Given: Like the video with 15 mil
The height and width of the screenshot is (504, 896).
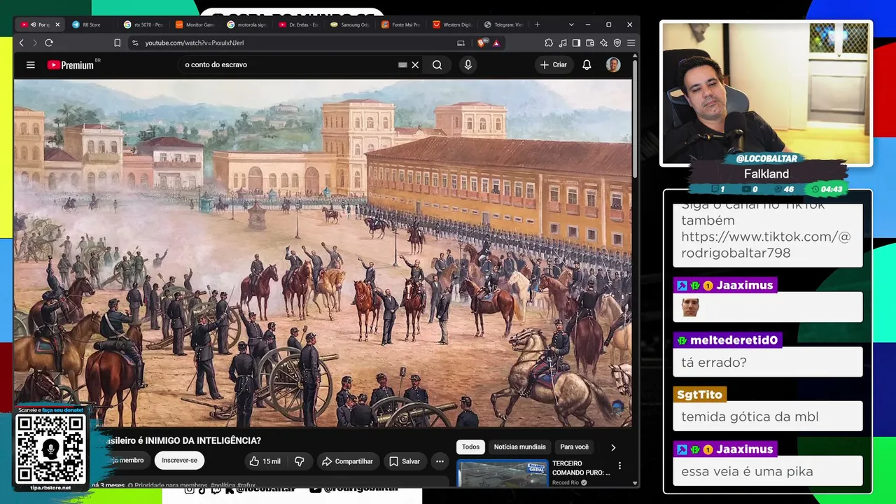Looking at the screenshot, I should click(265, 461).
